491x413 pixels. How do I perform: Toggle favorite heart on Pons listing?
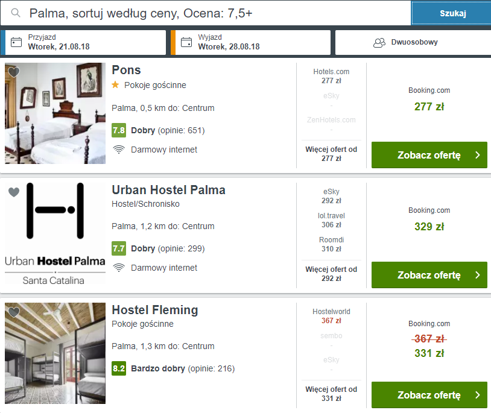pyautogui.click(x=14, y=72)
